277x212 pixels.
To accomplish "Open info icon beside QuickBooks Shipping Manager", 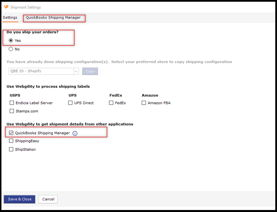I will [x=75, y=133].
